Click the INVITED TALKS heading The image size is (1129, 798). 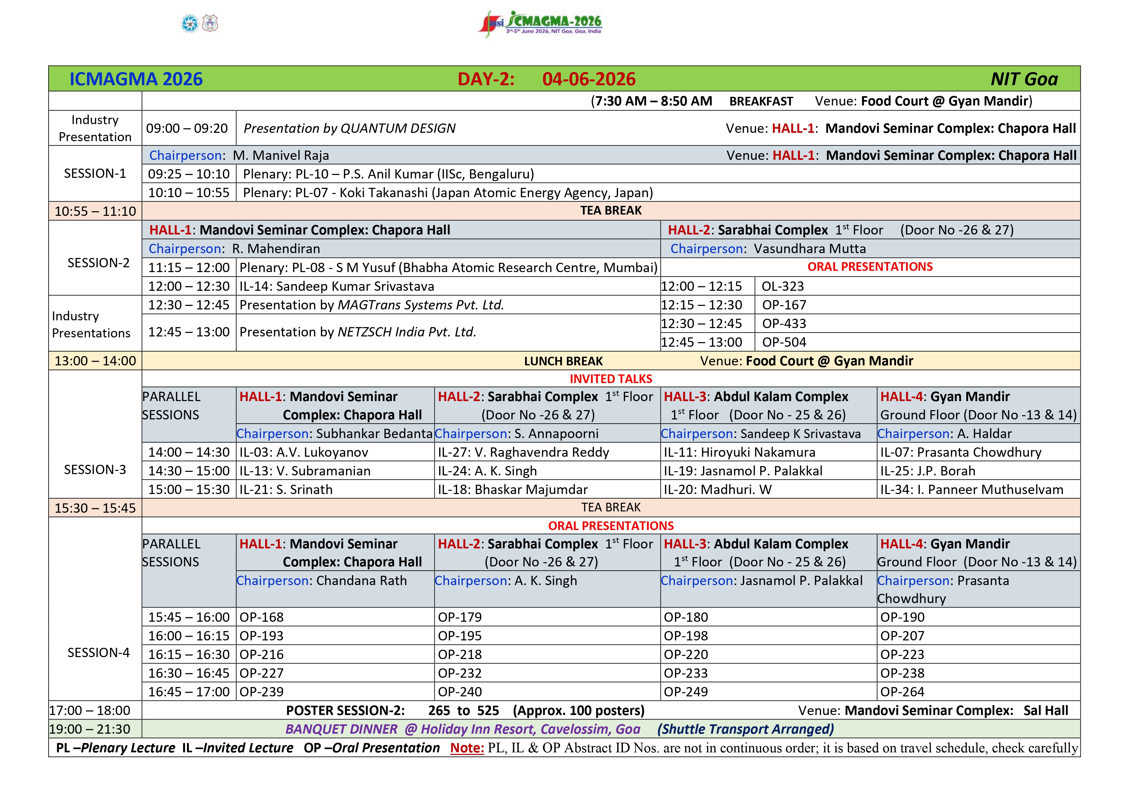click(611, 379)
